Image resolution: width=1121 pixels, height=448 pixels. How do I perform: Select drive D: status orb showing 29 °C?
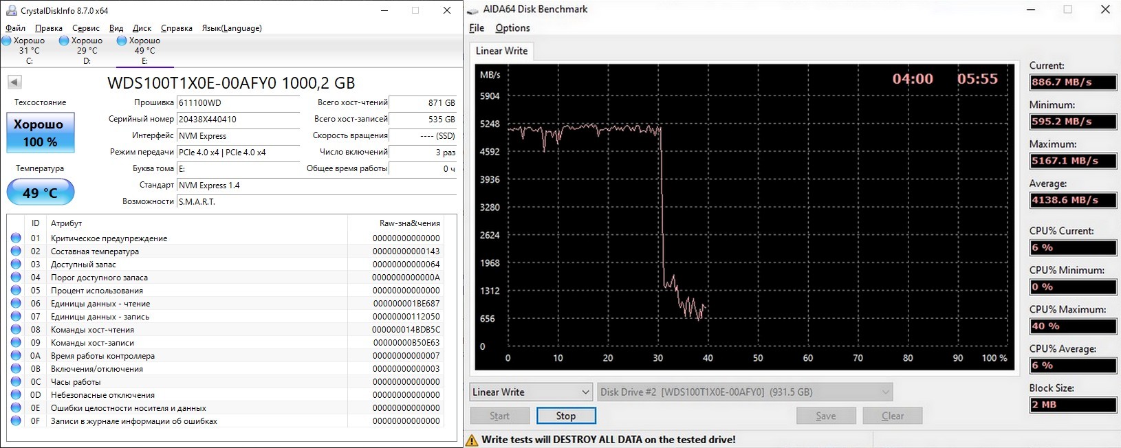64,41
